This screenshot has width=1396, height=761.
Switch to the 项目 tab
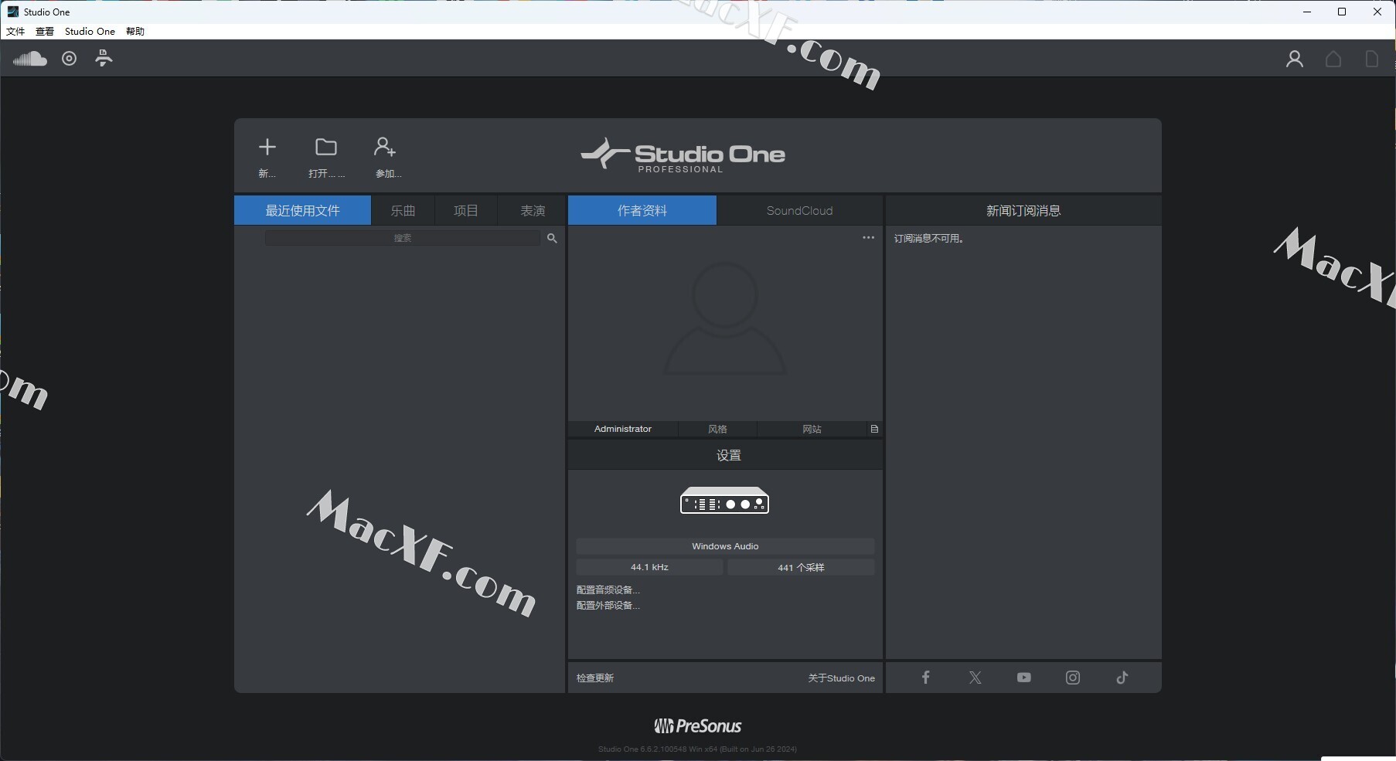[x=465, y=210]
